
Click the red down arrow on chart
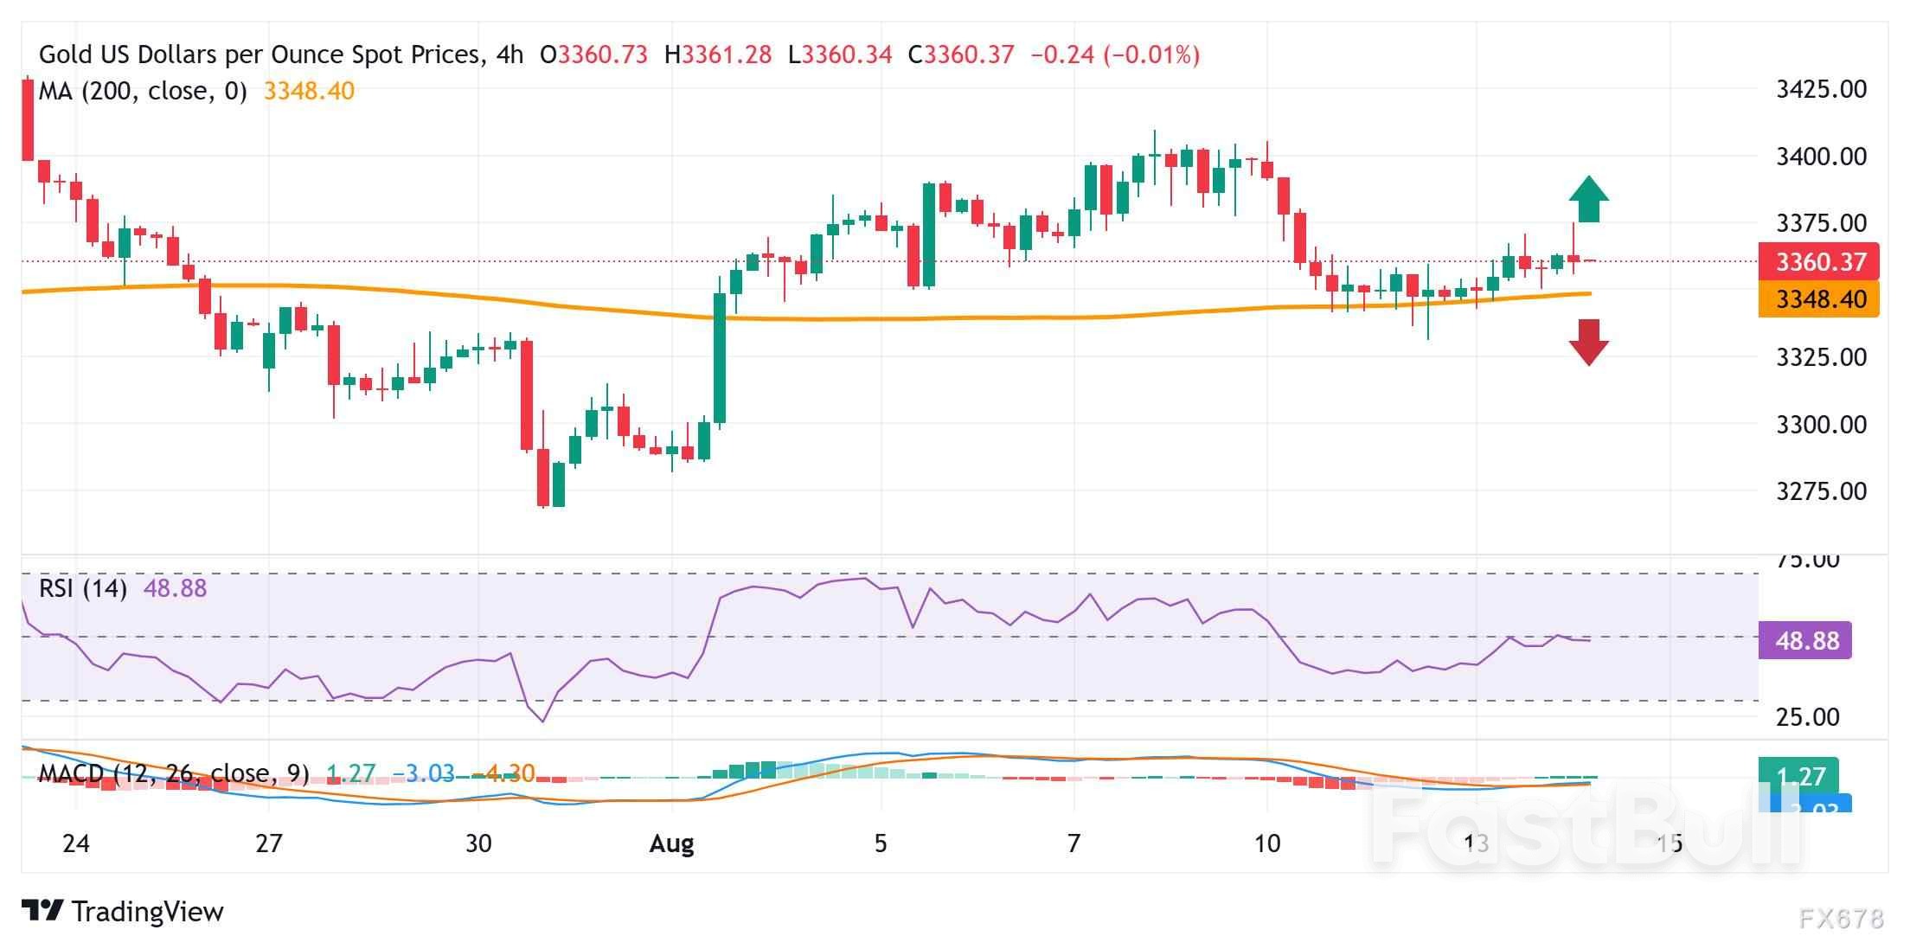1588,342
